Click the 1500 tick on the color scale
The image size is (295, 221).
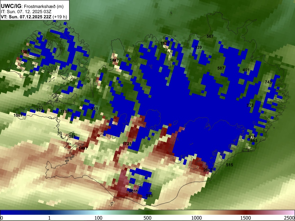tap(246, 218)
